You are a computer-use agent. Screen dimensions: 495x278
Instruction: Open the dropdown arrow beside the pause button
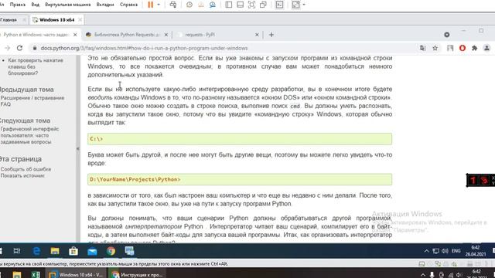click(x=159, y=5)
